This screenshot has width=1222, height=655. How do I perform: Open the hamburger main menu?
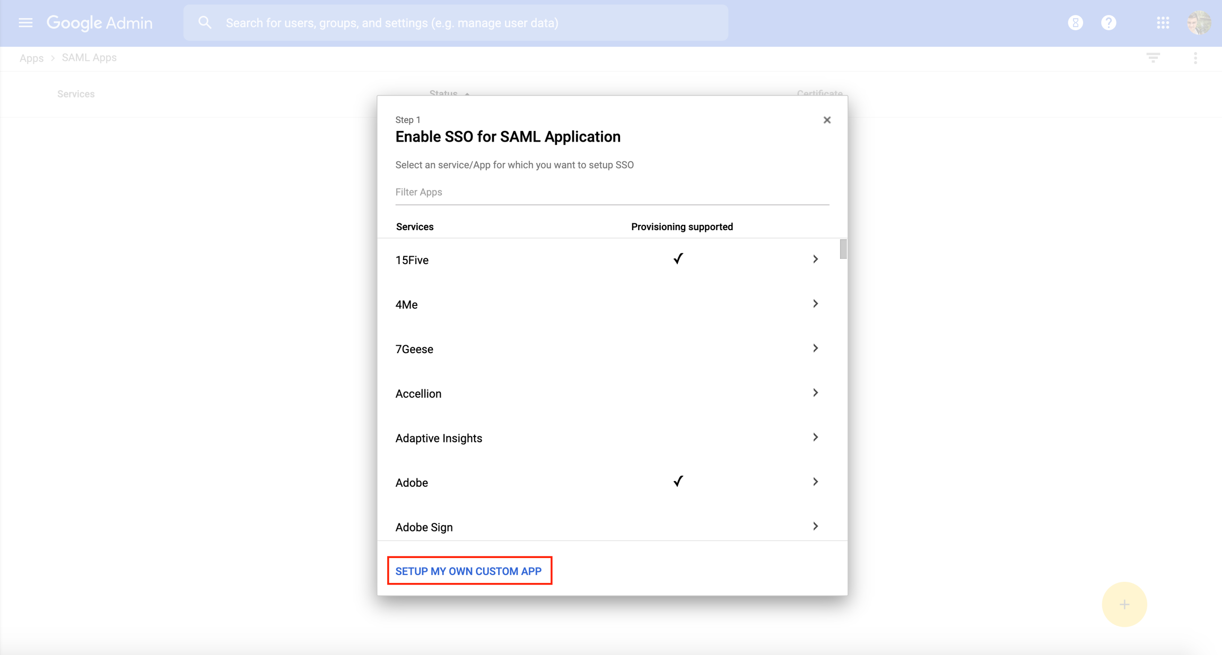click(25, 23)
